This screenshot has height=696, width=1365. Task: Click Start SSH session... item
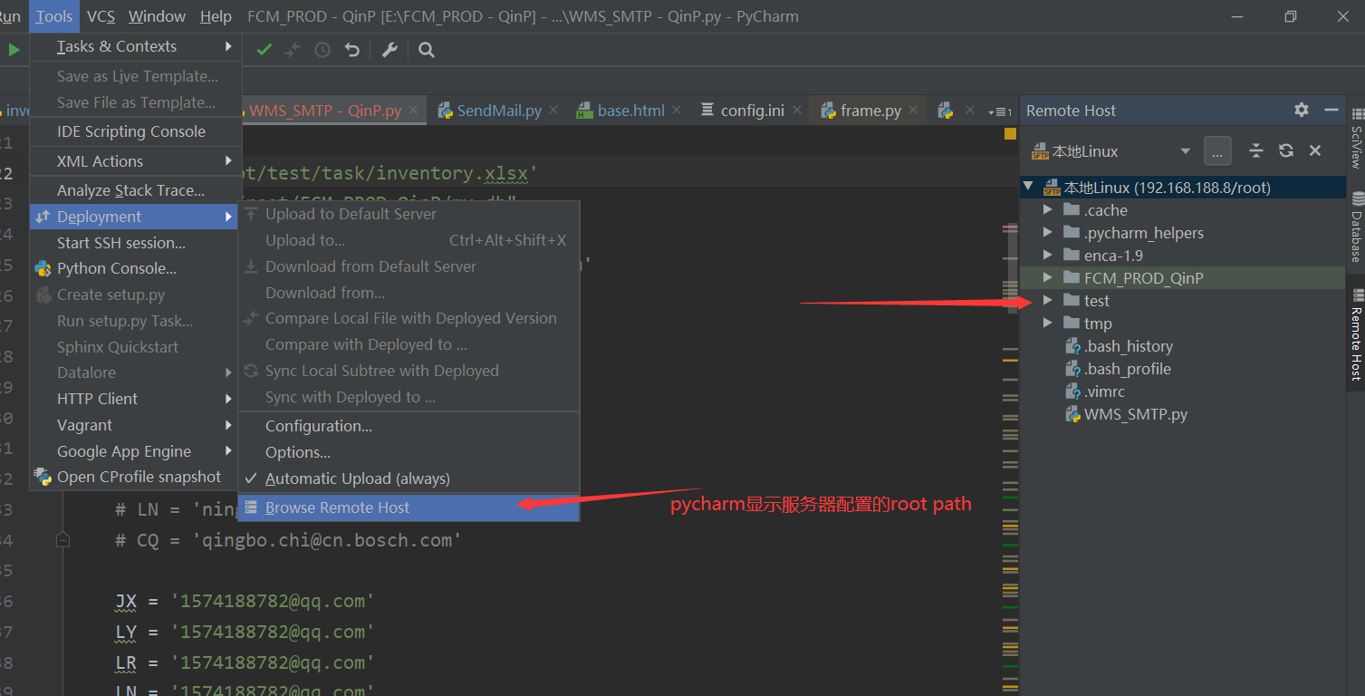[x=136, y=243]
